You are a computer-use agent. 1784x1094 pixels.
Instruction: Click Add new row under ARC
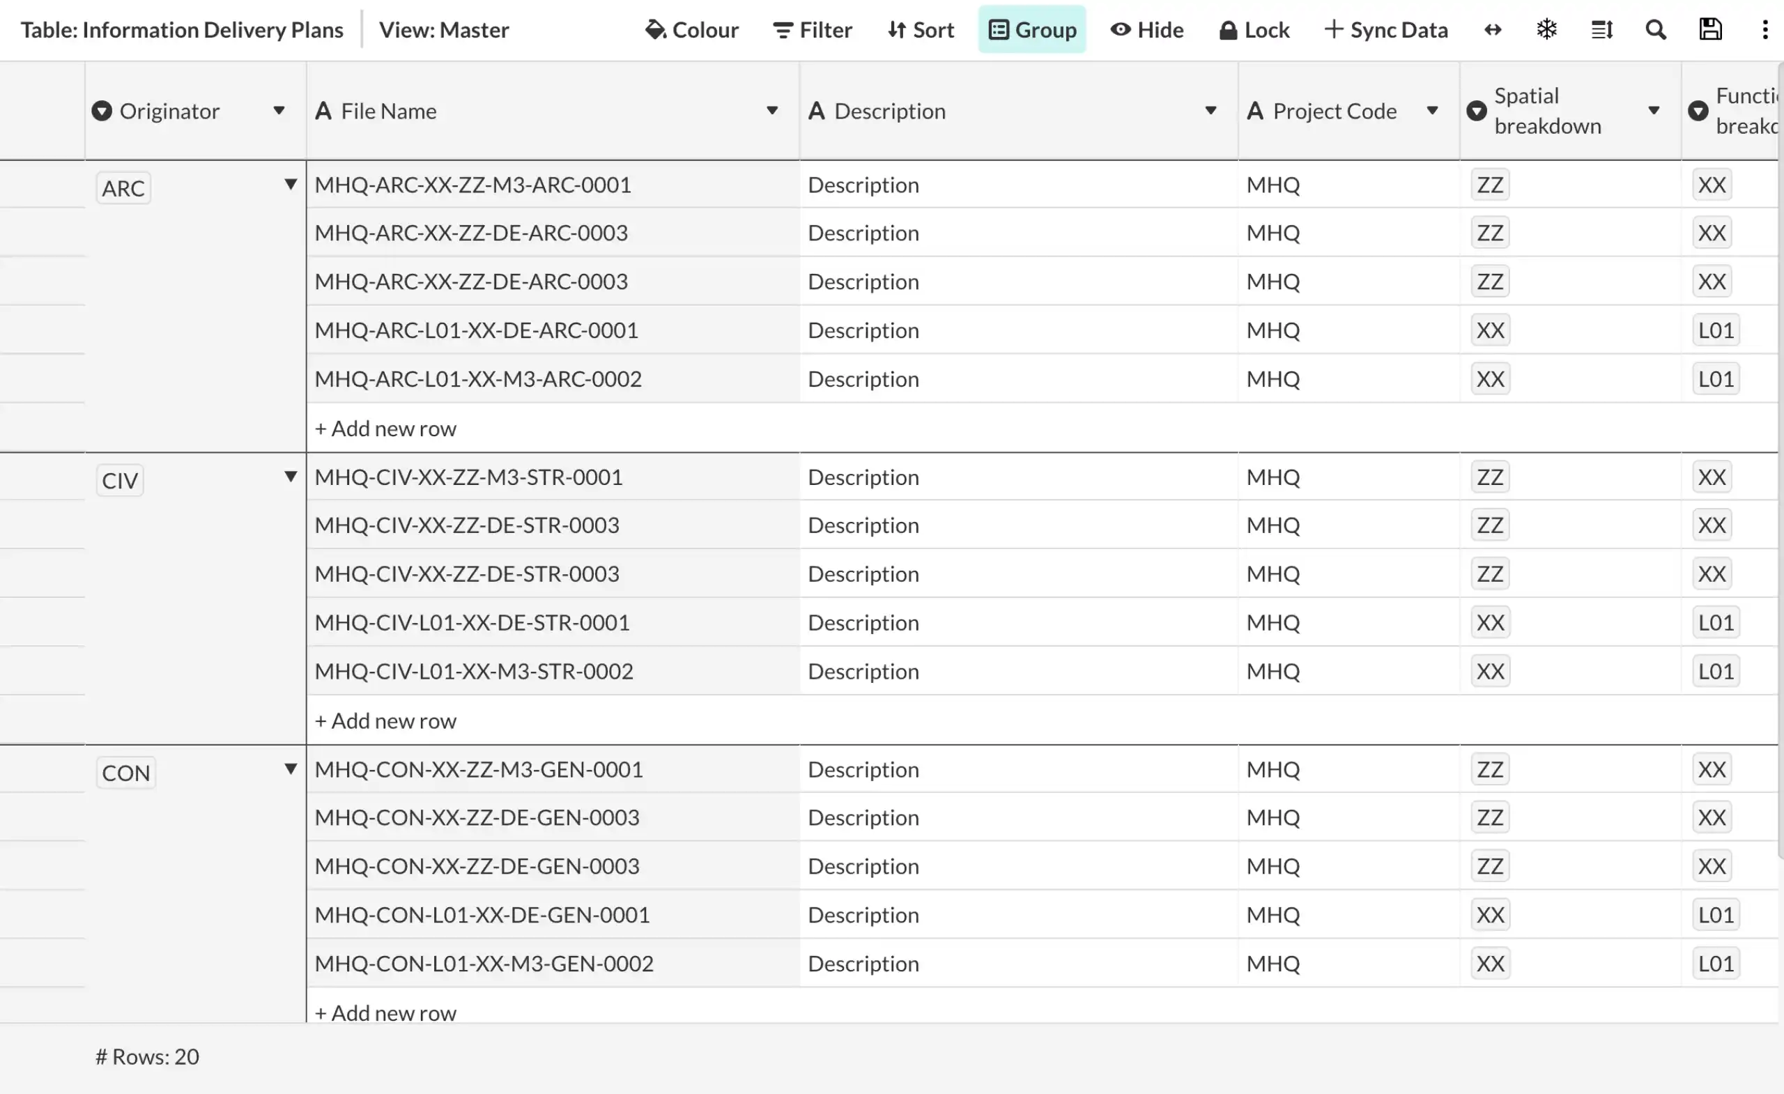coord(385,429)
